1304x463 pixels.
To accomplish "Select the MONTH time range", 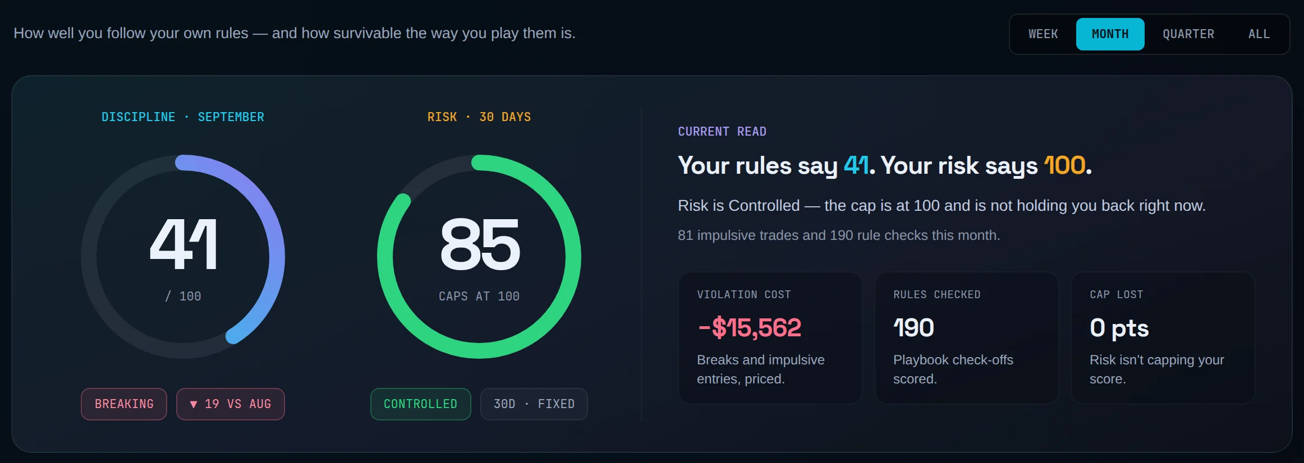I will pos(1110,34).
